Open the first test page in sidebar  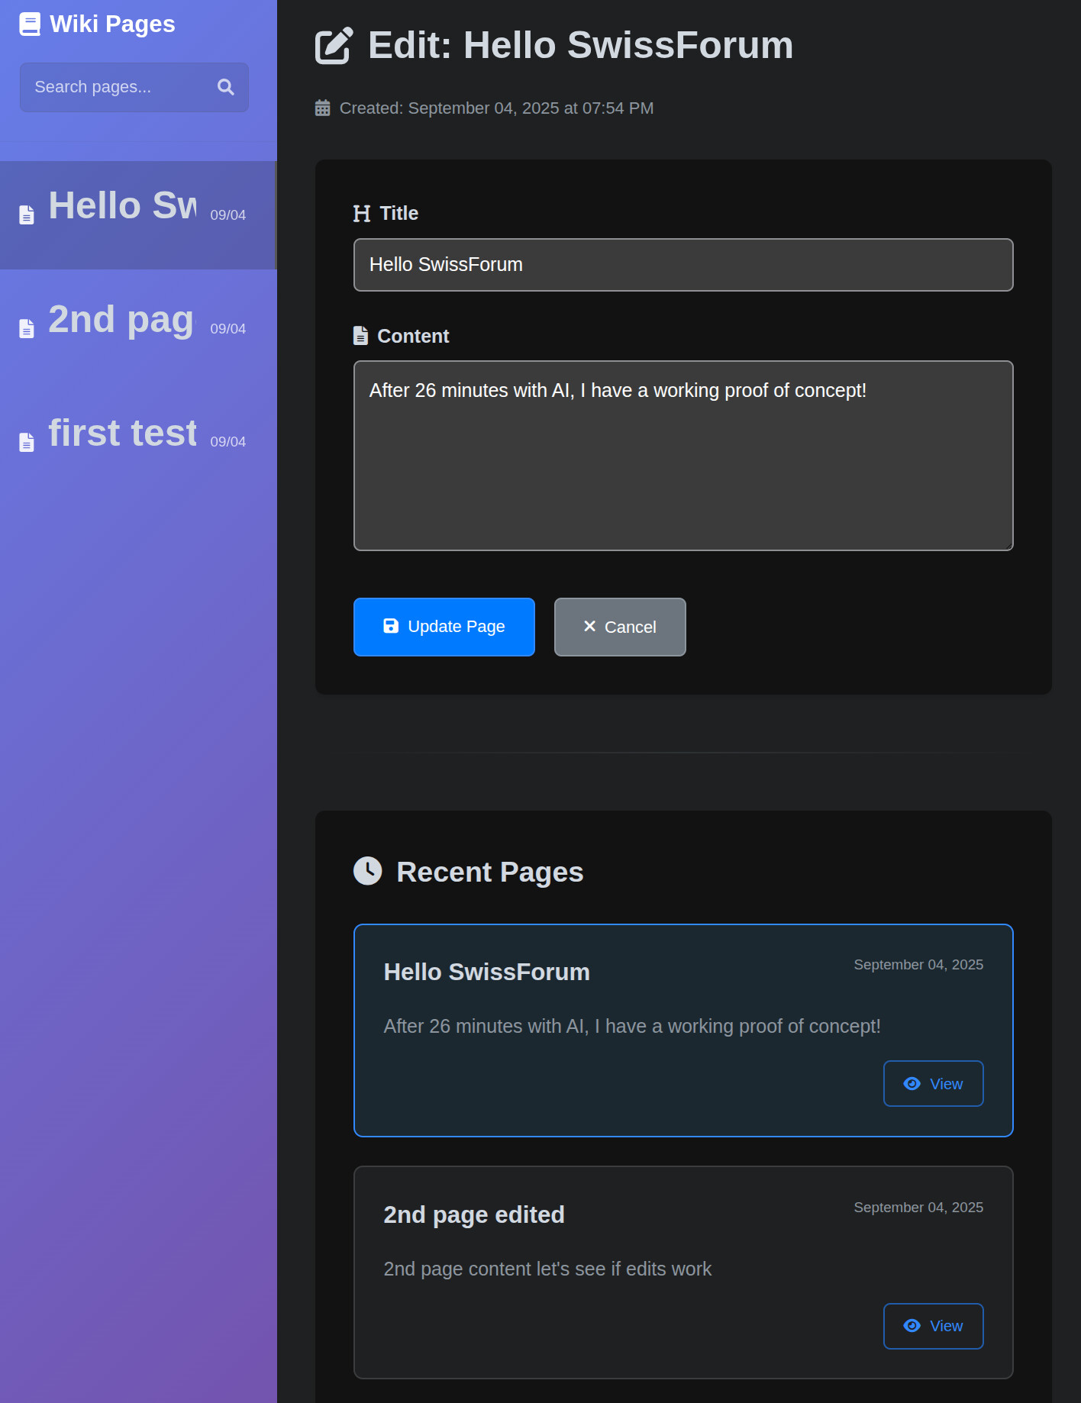[x=123, y=434]
